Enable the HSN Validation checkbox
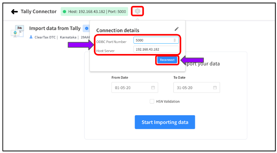 [x=152, y=101]
